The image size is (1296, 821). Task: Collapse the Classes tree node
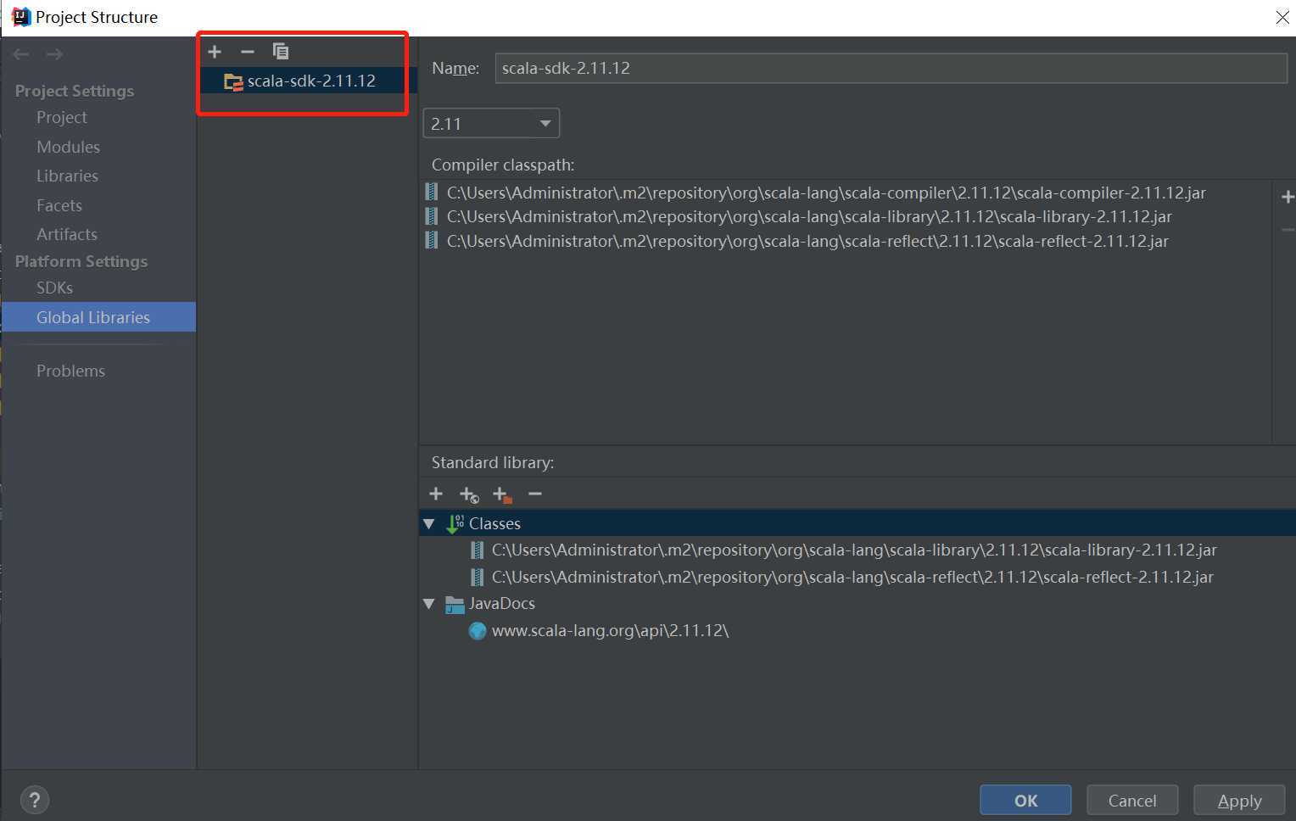click(429, 523)
